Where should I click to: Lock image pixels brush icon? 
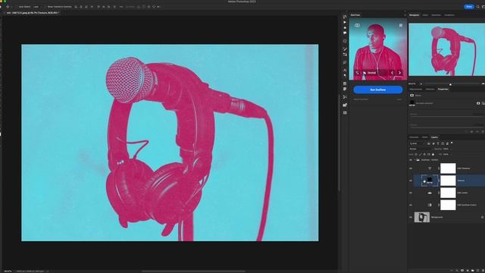pos(420,154)
